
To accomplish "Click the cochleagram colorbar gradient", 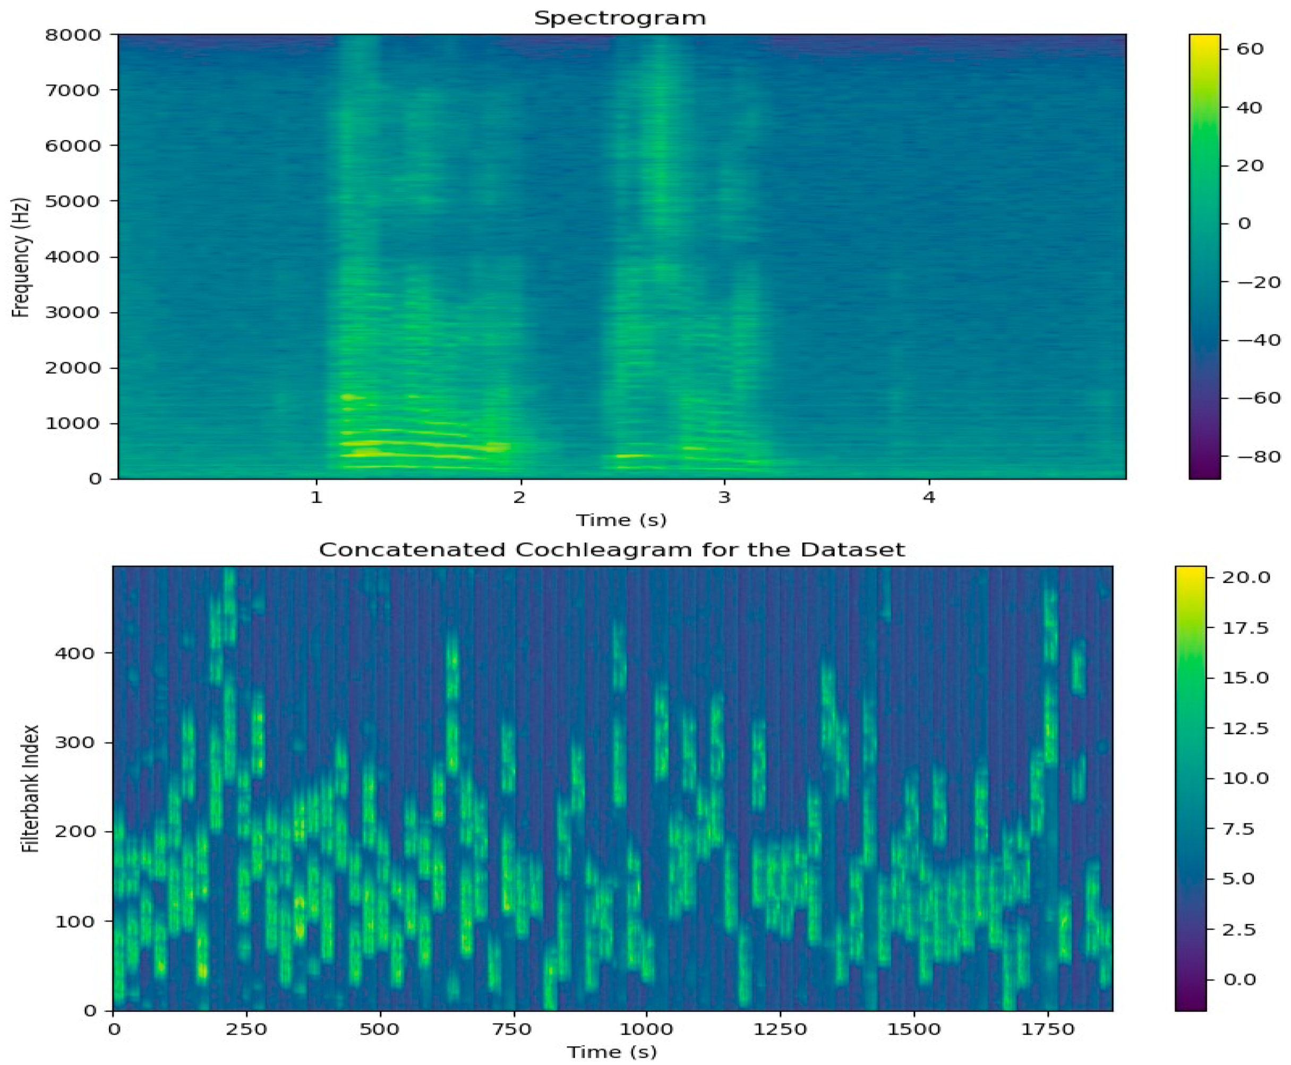I will (x=1191, y=788).
